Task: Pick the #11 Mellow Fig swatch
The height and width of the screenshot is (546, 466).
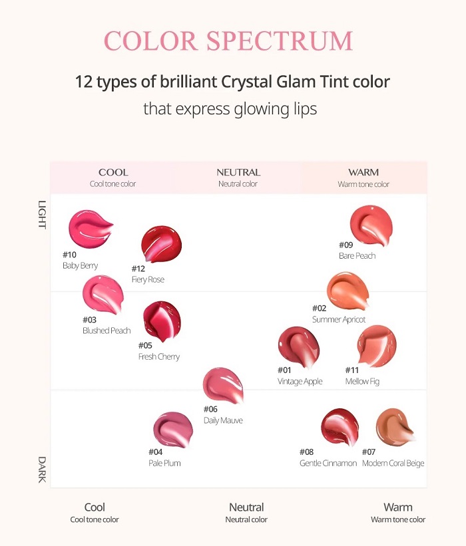Action: point(377,345)
